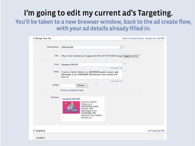Click the characters left counter under Title
The image size is (195, 146).
click(117, 68)
